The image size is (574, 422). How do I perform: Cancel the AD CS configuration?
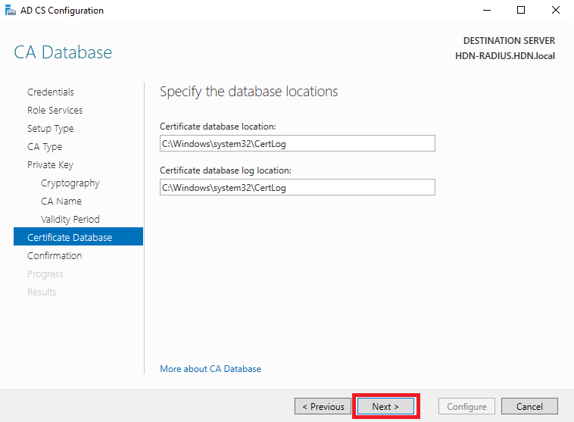click(x=529, y=406)
